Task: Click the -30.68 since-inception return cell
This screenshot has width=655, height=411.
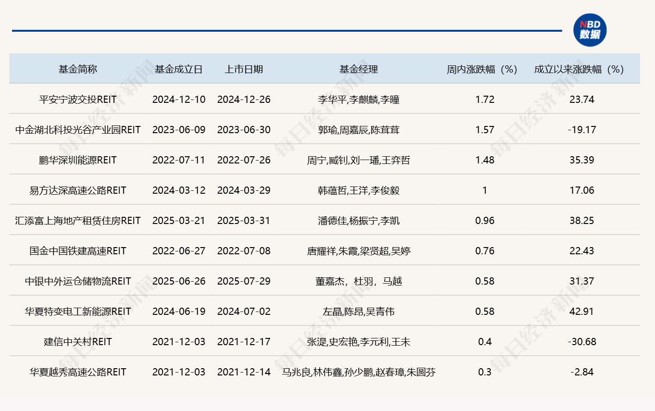Action: pos(581,342)
